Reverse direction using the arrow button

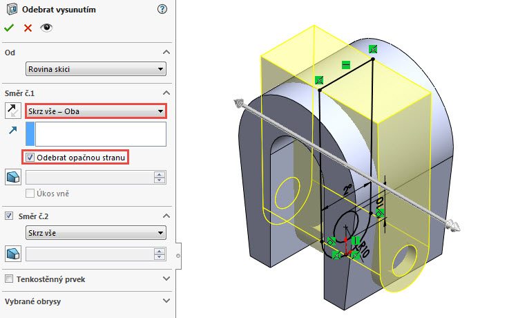(13, 111)
